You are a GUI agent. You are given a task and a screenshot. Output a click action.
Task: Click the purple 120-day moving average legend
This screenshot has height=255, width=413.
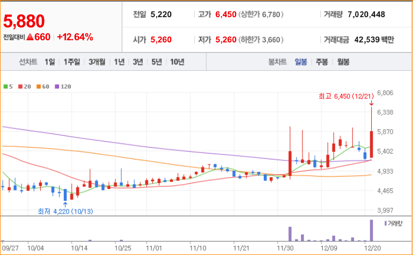pyautogui.click(x=63, y=86)
